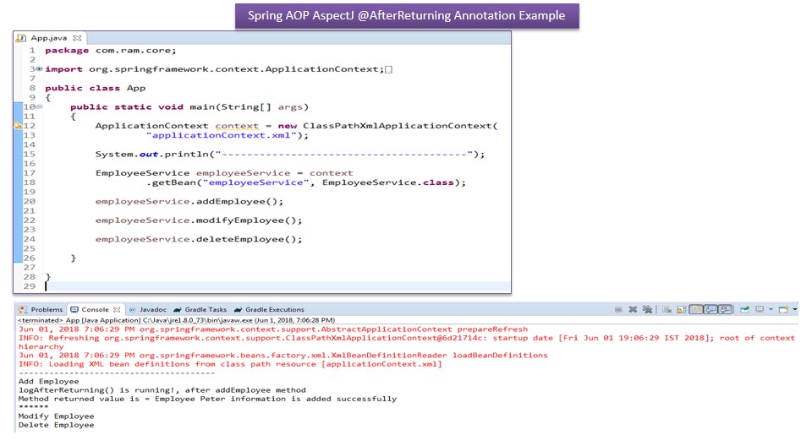Click 'INFO: Refreshing' red log line
The width and height of the screenshot is (812, 446).
coord(407,338)
